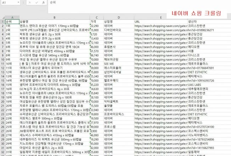Select the store cell 디바인바이오
Viewport: 231px width, 156px height.
(119, 30)
